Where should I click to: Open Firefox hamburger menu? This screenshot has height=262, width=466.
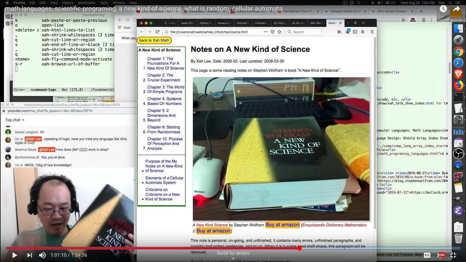pyautogui.click(x=372, y=32)
